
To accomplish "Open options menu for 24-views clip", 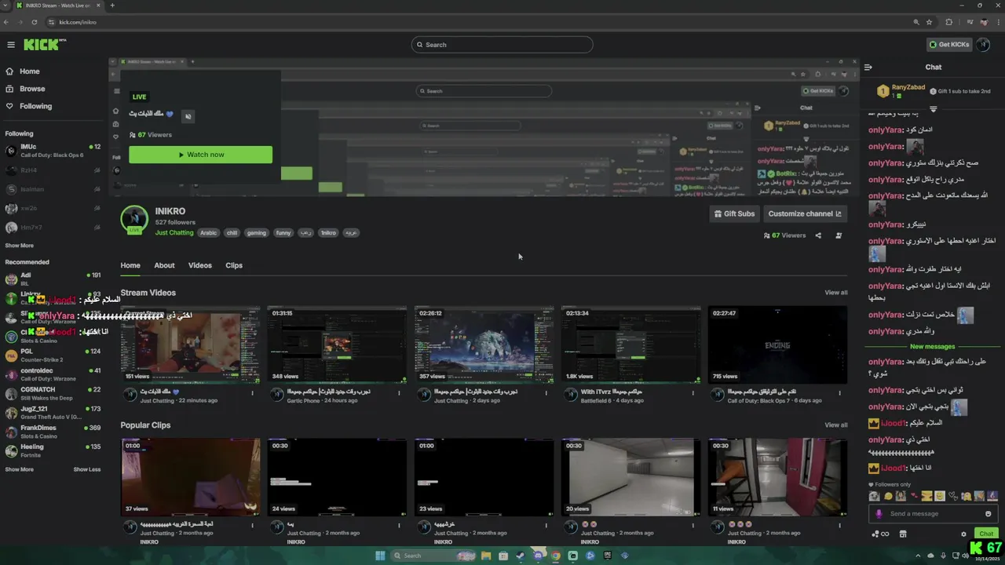I will [x=399, y=526].
